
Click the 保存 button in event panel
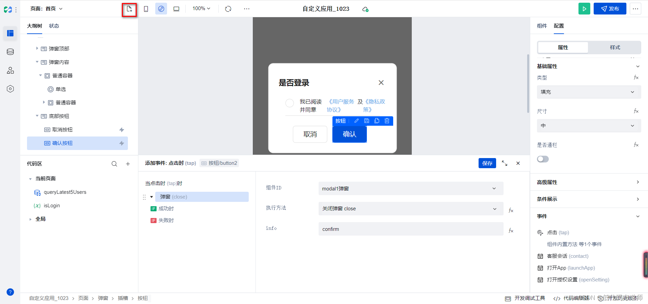click(487, 163)
